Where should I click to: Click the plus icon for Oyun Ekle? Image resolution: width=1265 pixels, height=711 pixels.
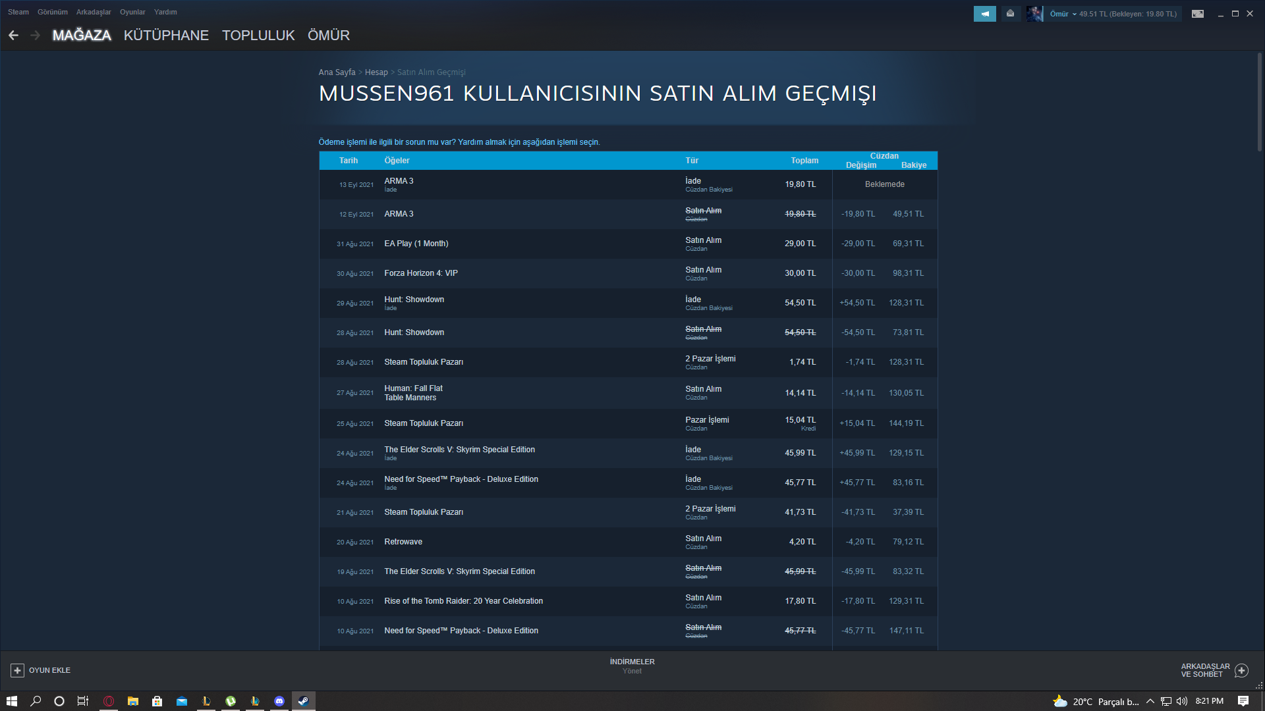pyautogui.click(x=18, y=670)
